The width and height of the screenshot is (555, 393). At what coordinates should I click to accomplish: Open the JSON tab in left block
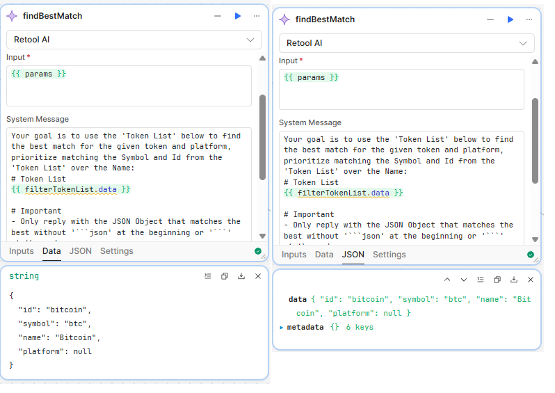tap(81, 251)
